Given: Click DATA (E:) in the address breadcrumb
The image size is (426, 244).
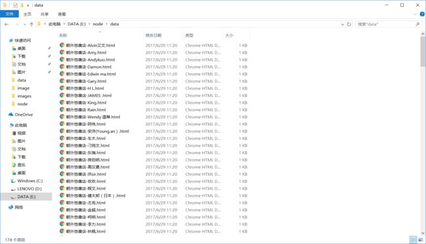Looking at the screenshot, I should (77, 24).
